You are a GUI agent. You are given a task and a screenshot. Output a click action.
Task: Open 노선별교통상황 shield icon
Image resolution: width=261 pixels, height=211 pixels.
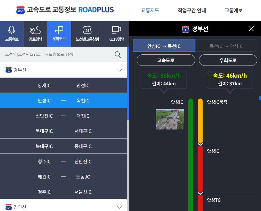[87, 34]
